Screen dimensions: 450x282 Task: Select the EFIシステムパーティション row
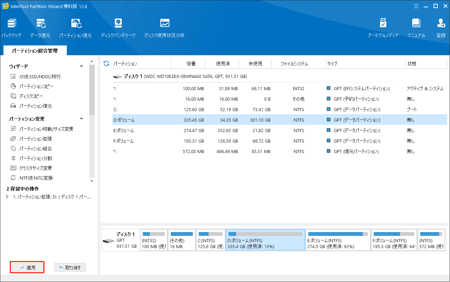pyautogui.click(x=280, y=89)
